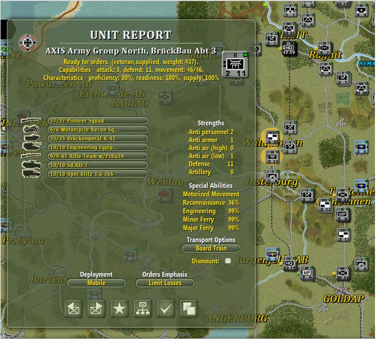Select the black HQ 17 19 unit
Image resolution: width=376 pixels, height=339 pixels.
coord(289,49)
